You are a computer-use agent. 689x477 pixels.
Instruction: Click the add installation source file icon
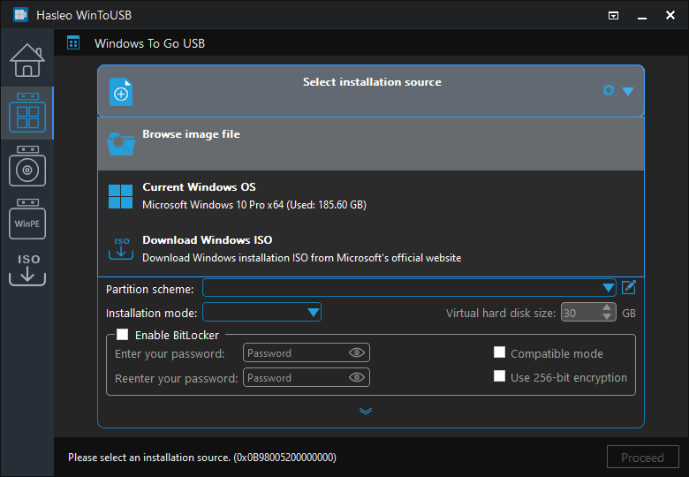tap(121, 92)
